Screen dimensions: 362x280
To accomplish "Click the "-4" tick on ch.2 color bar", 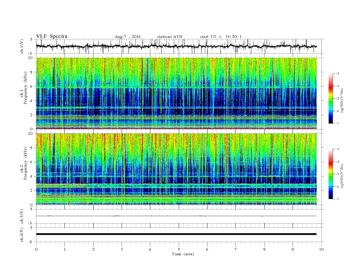I will (x=337, y=162).
